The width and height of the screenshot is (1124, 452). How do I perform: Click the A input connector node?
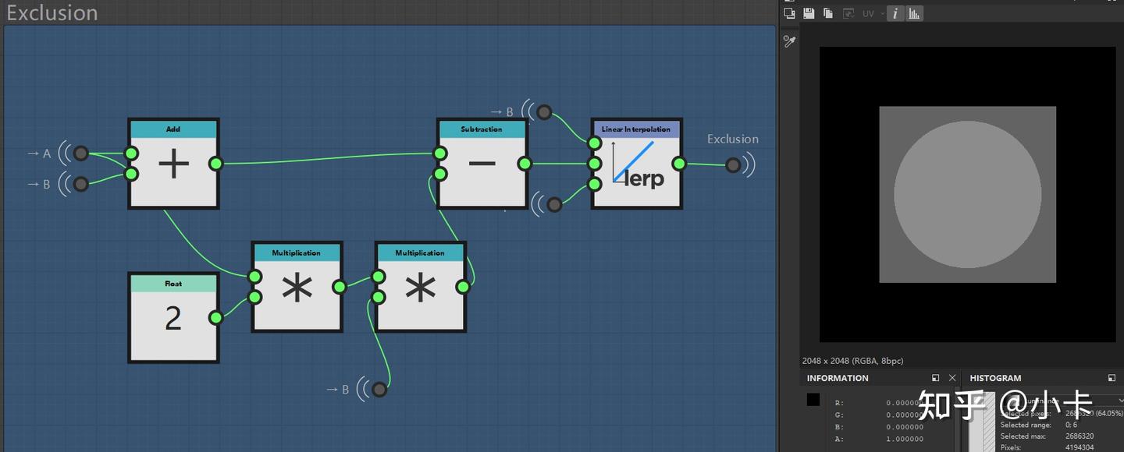pos(80,153)
